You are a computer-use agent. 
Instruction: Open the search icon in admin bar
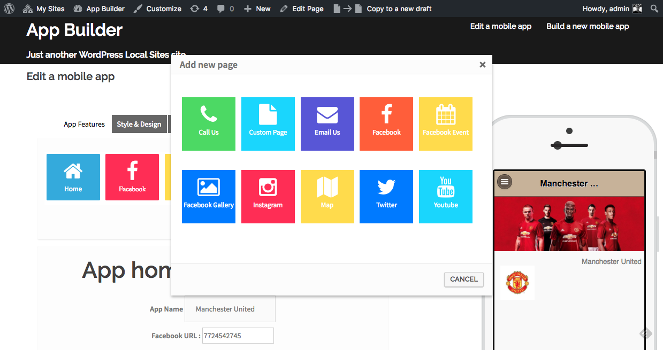654,9
